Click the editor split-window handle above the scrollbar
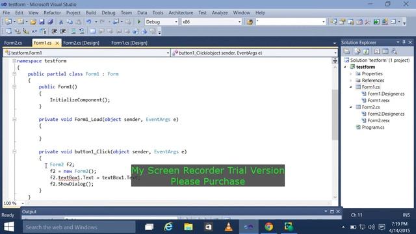The width and height of the screenshot is (416, 234). point(335,60)
